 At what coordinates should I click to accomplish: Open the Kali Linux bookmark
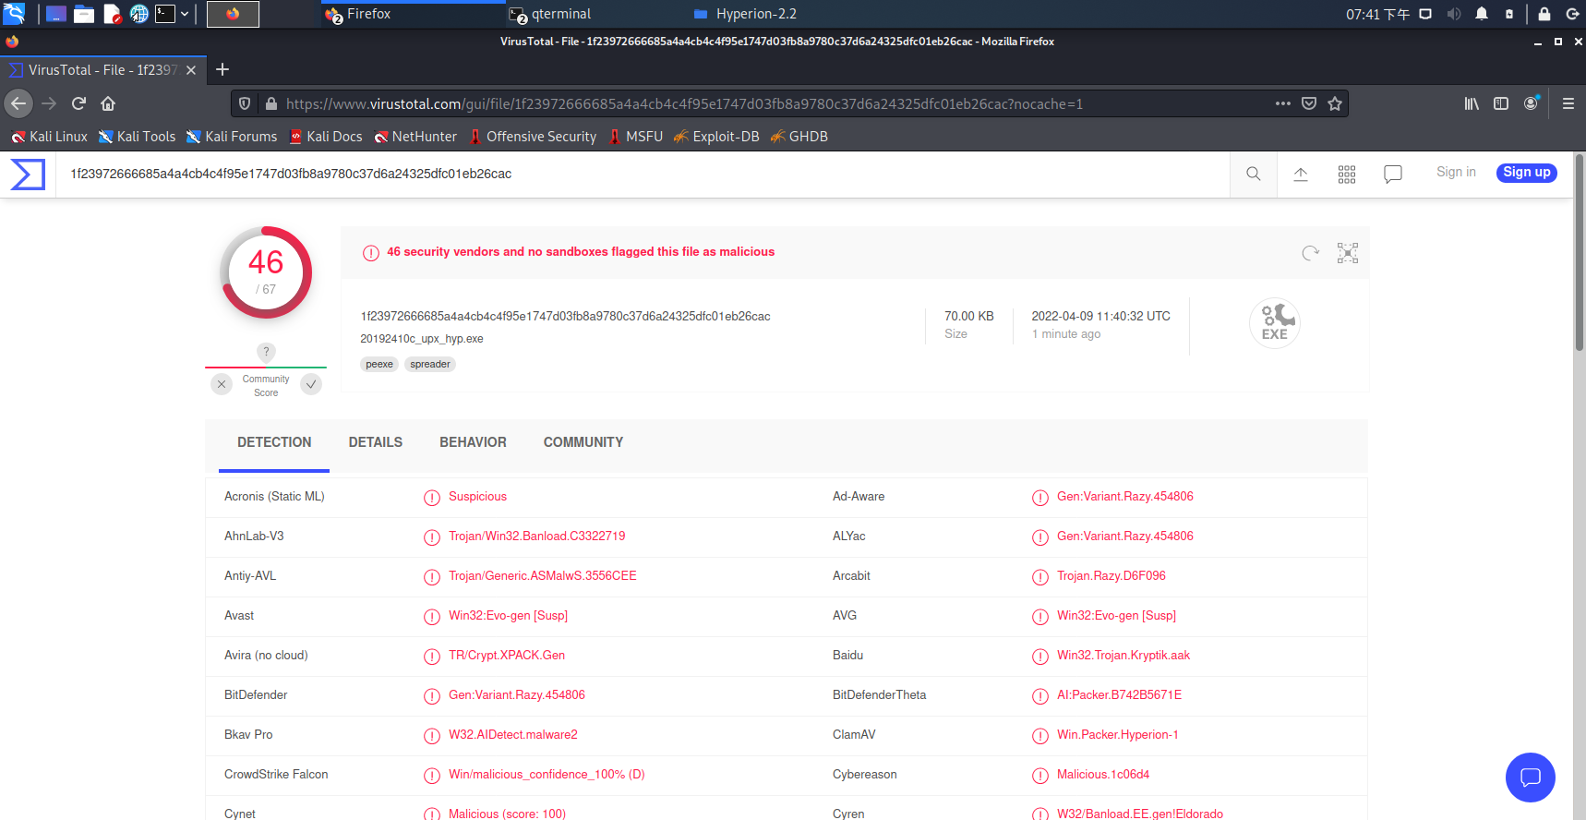point(50,137)
